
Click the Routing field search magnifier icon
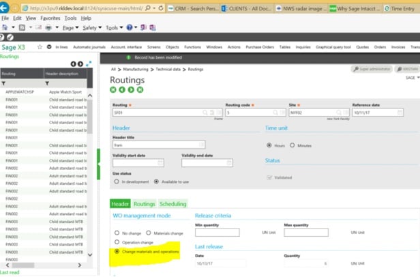point(205,113)
